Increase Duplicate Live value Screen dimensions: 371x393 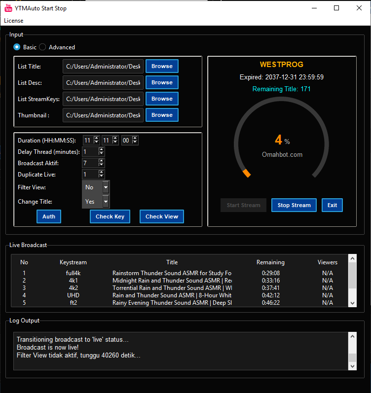pyautogui.click(x=101, y=172)
